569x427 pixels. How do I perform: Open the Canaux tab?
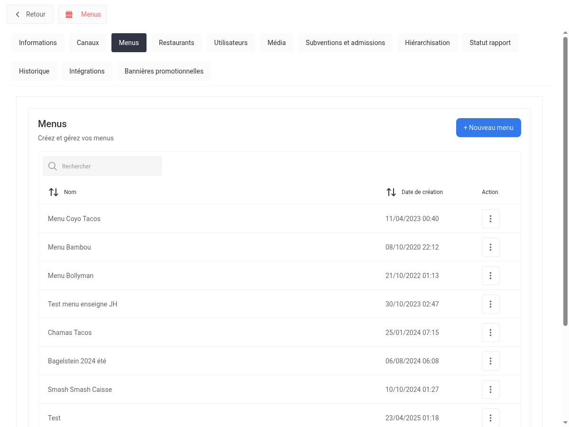[88, 43]
